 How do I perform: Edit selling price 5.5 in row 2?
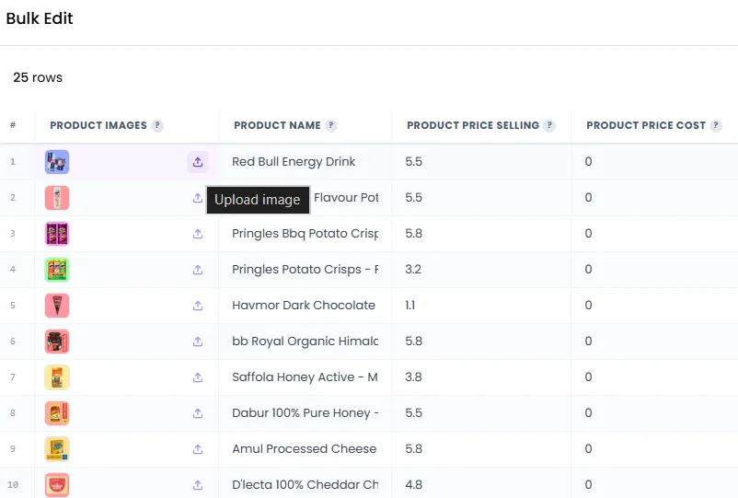(x=481, y=198)
